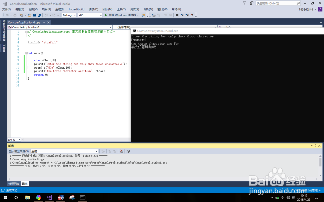Image resolution: width=324 pixels, height=202 pixels.
Task: Click the 生成成功 status bar text
Action: (x=12, y=190)
